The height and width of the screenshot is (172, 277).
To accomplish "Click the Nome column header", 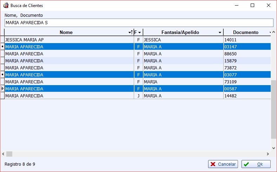I will tap(66, 33).
